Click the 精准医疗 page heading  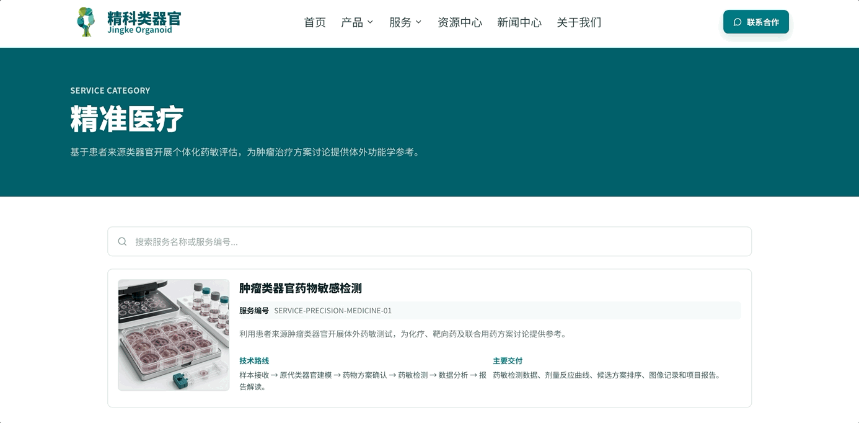click(x=127, y=118)
